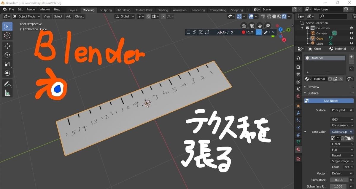356x189 pixels.
Task: Hide the Light object in outliner
Action: tap(351, 43)
